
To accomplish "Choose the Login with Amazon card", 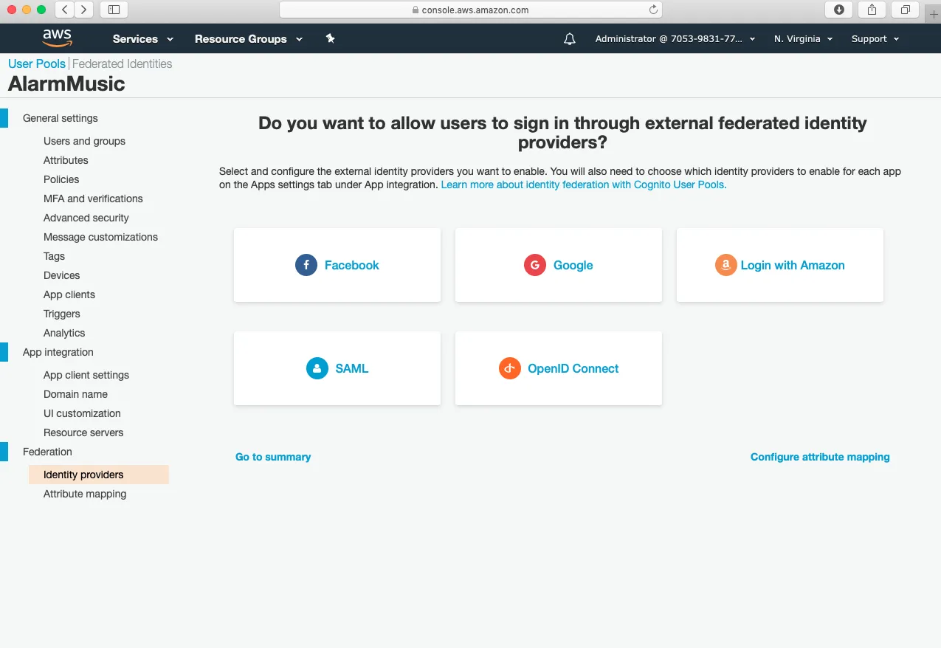I will tap(780, 265).
